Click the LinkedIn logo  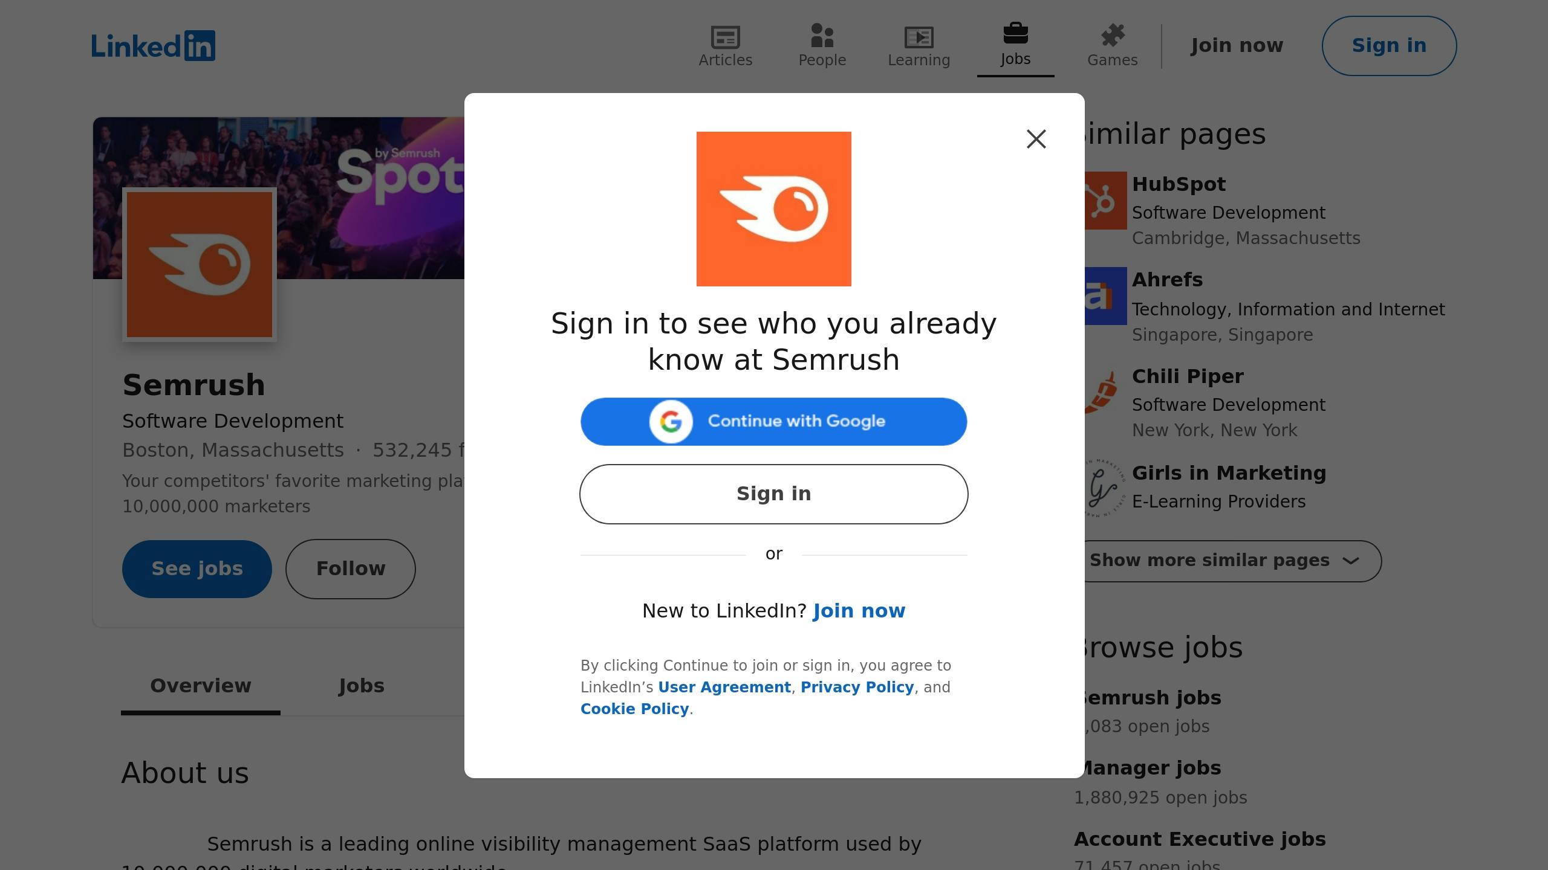[x=153, y=46]
